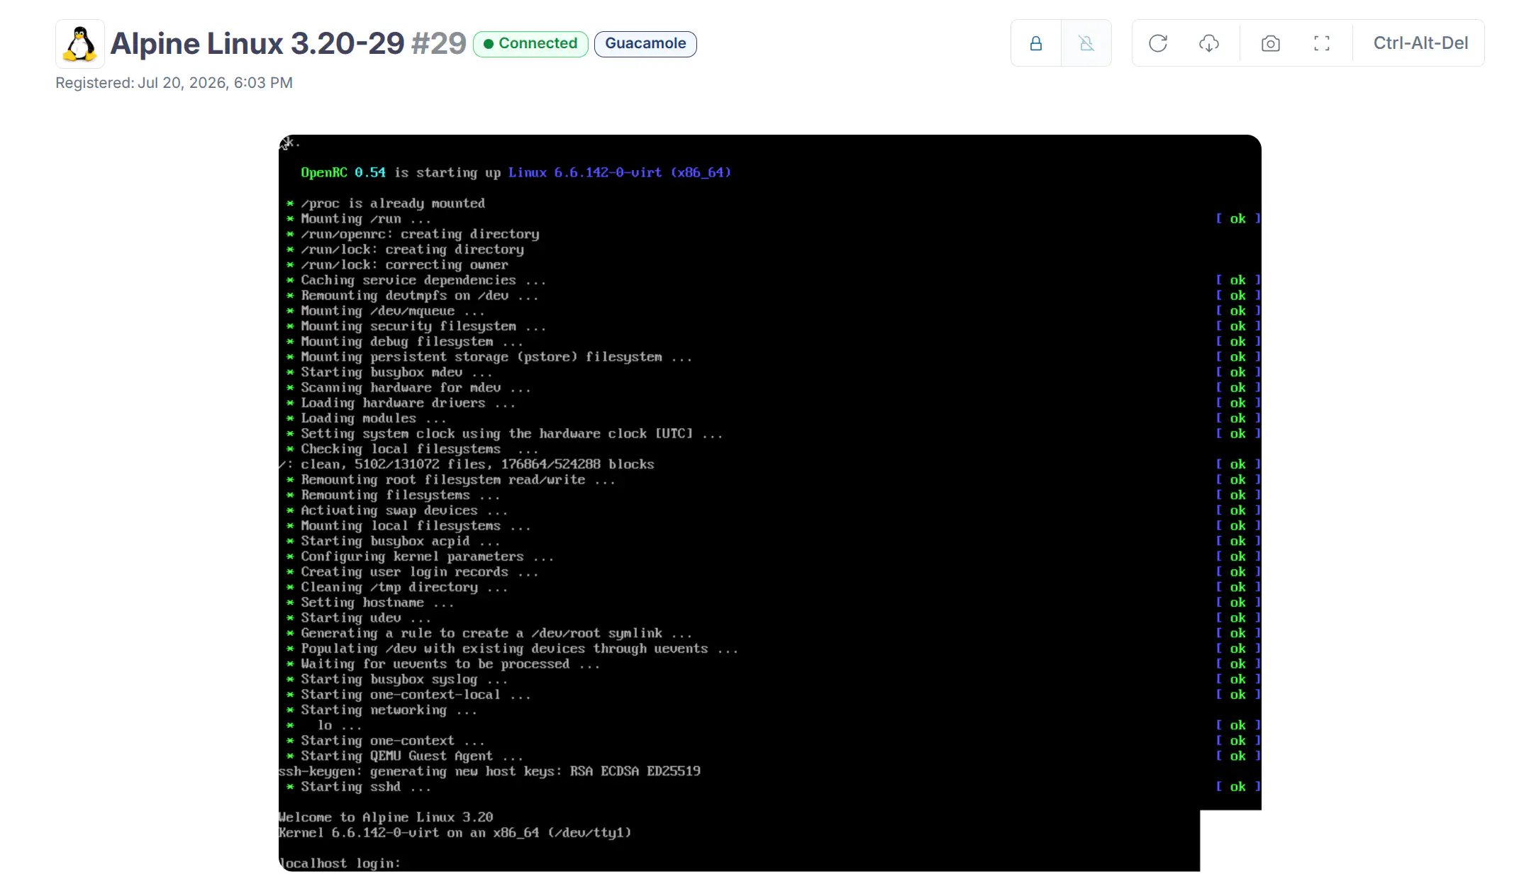This screenshot has width=1519, height=896.
Task: Click the crossed-out lock icon button
Action: coord(1086,43)
